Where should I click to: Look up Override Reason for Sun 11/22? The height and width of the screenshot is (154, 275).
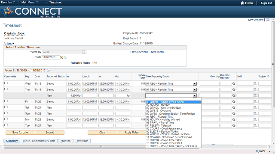(x=234, y=114)
